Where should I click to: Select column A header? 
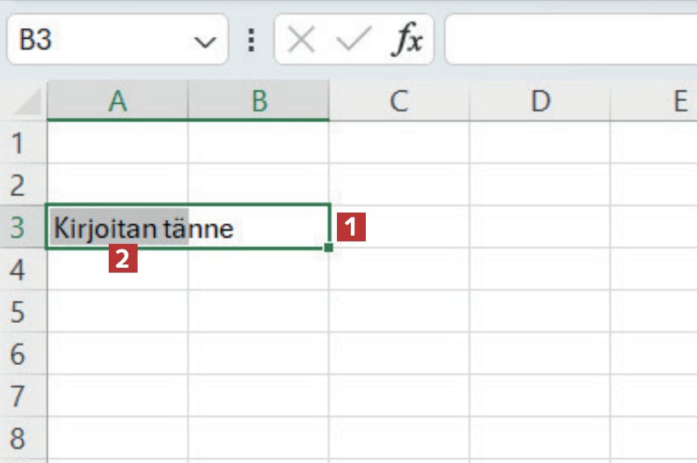coord(118,101)
